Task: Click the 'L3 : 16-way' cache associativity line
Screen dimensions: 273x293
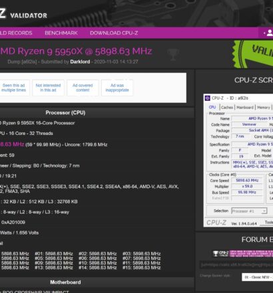Action: coord(57,212)
